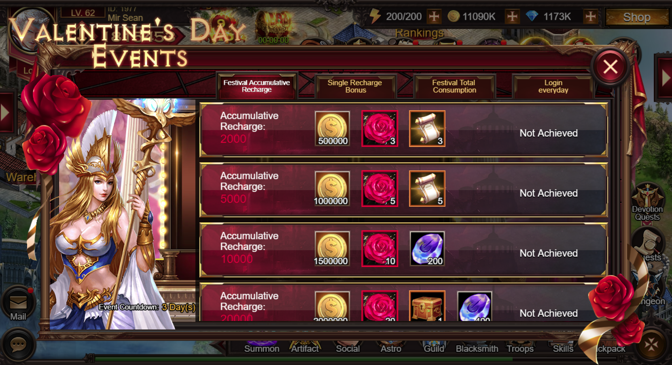The height and width of the screenshot is (365, 672).
Task: Click the 500000 gold coin reward icon
Action: coord(332,128)
